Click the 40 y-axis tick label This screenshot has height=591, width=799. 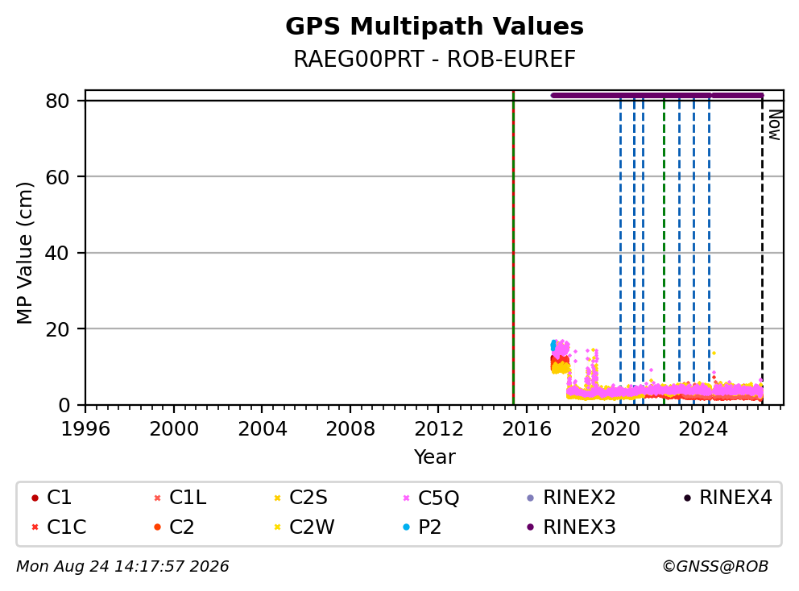[57, 253]
